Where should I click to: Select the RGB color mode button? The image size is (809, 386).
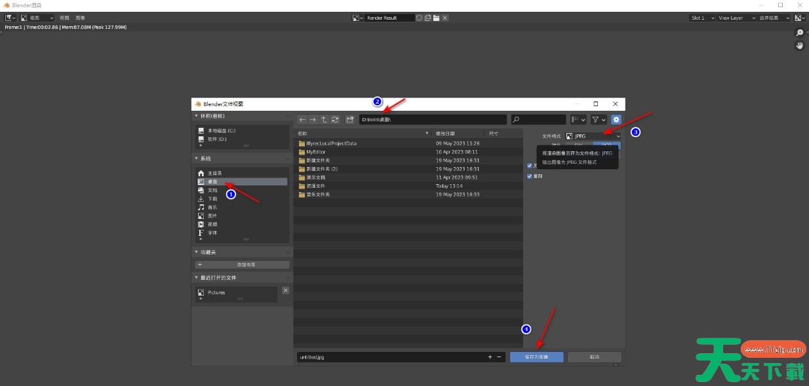pos(606,145)
